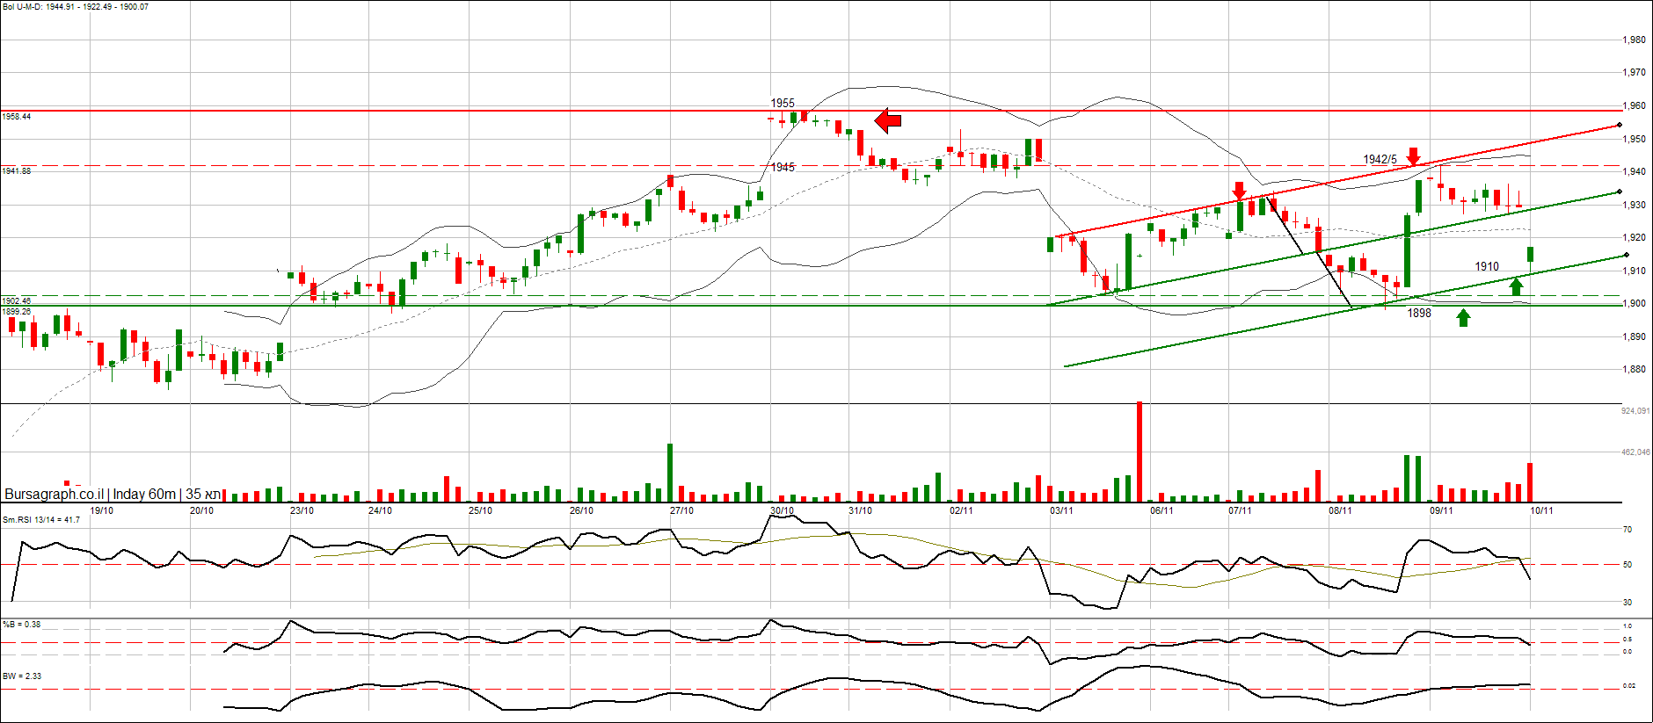Select the tall green volume bar at 27/10
Image resolution: width=1653 pixels, height=723 pixels.
click(670, 473)
